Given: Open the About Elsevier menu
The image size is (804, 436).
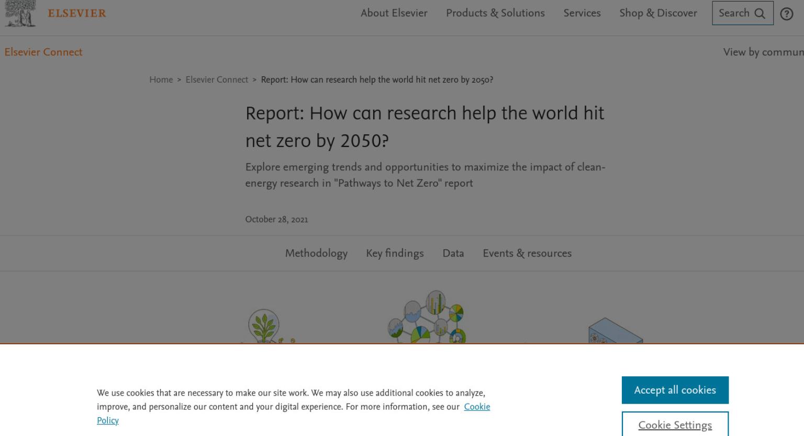Looking at the screenshot, I should [394, 13].
